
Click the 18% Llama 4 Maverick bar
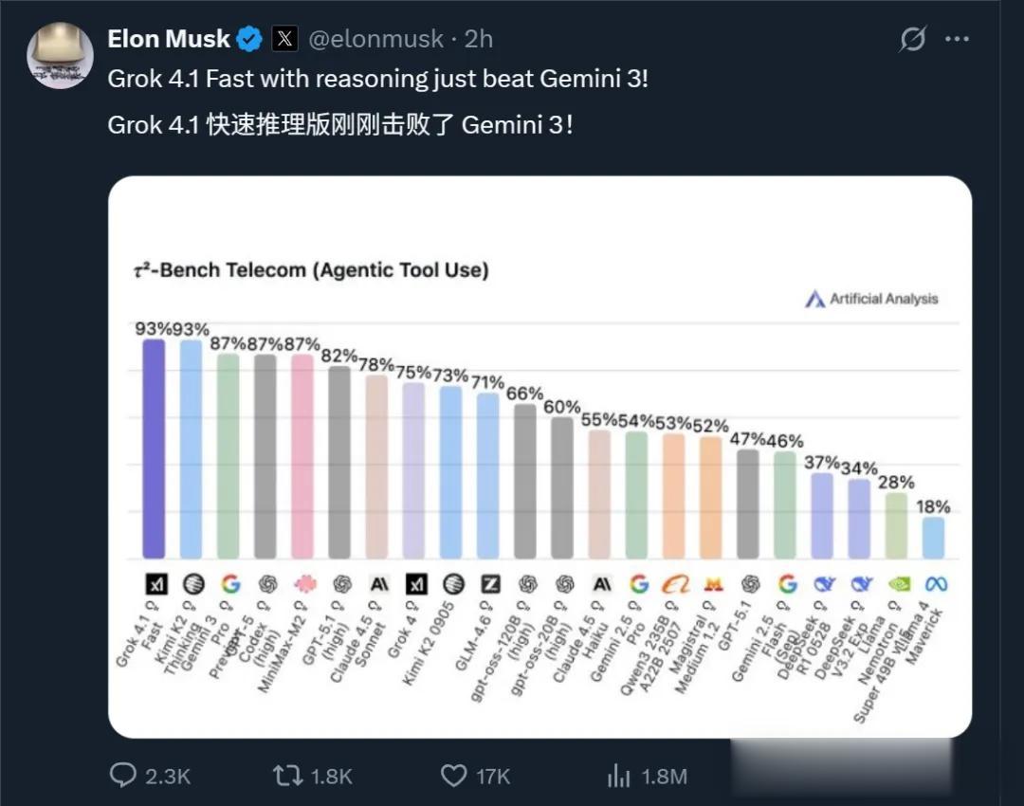(933, 538)
